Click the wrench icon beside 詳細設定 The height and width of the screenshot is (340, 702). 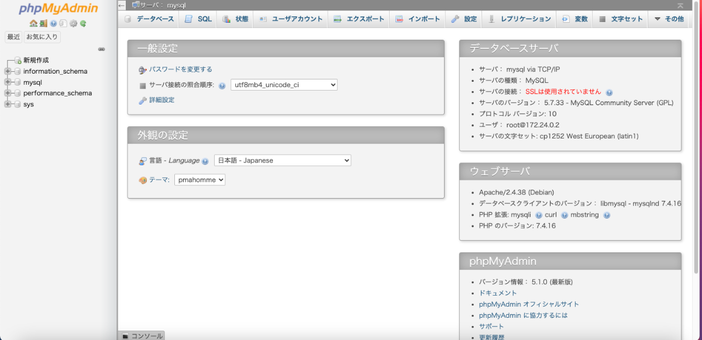coord(143,100)
